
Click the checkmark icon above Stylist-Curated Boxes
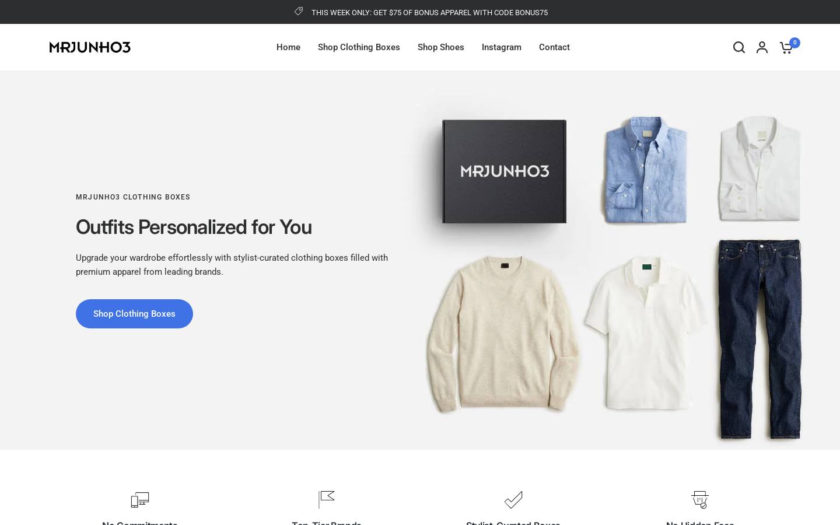[x=513, y=499]
